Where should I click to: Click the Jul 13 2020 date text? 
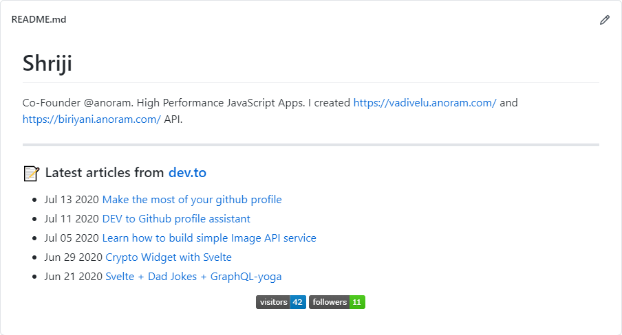72,200
